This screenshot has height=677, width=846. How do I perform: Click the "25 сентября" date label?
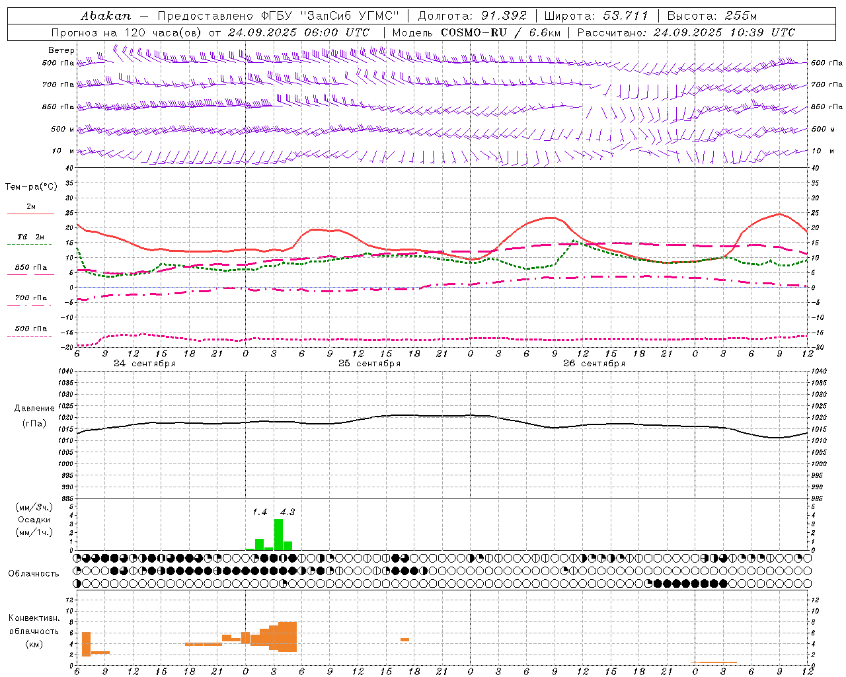click(x=369, y=364)
